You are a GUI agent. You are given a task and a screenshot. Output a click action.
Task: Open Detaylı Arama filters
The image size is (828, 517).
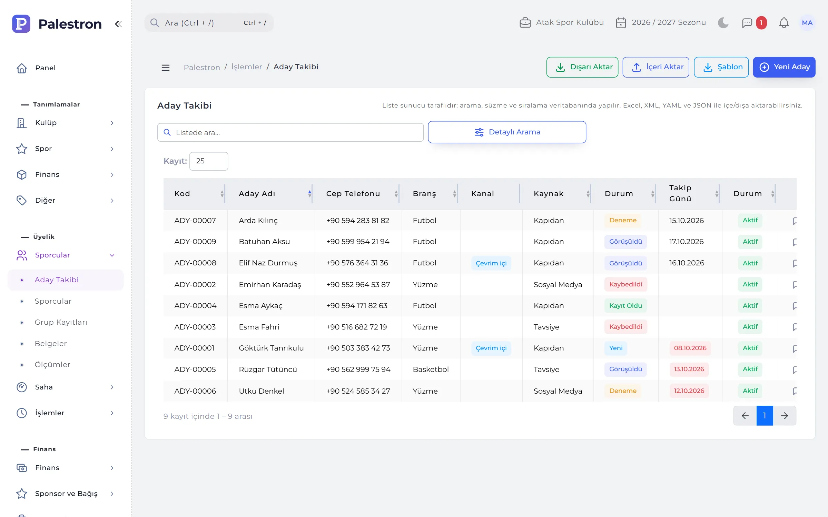click(x=507, y=132)
